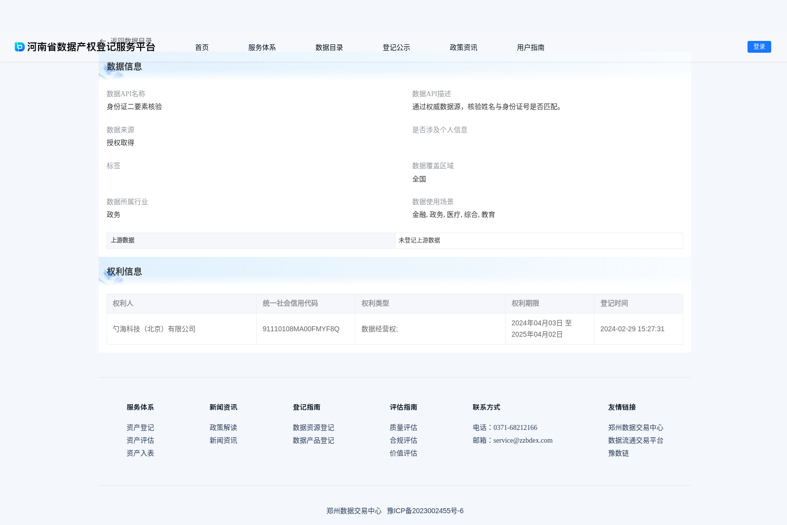The image size is (787, 525).
Task: Select 政策资讯 in top navigation
Action: [464, 47]
